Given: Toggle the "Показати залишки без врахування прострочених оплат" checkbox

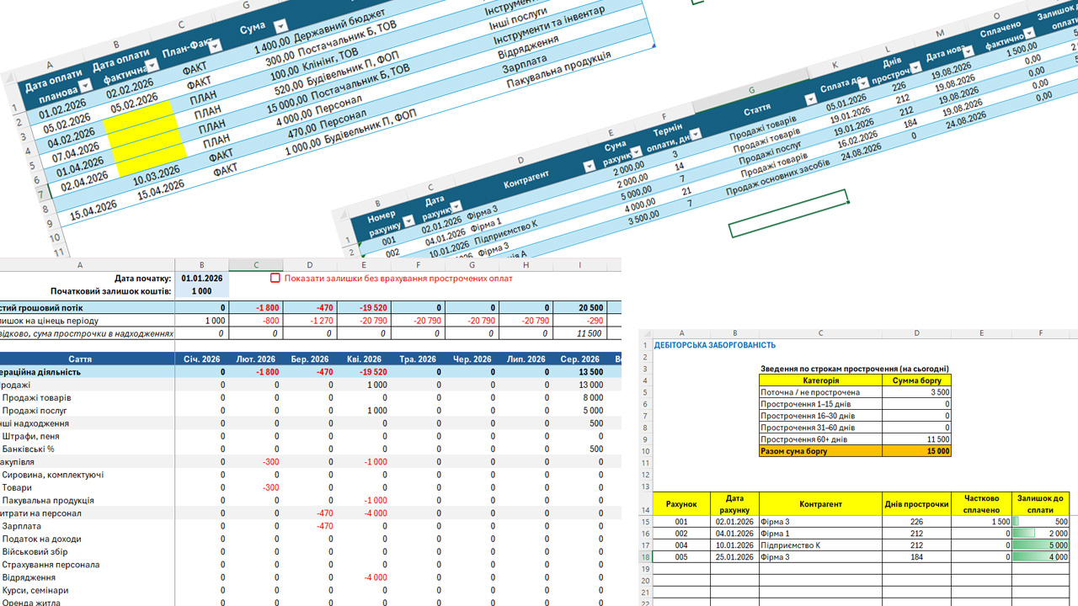Looking at the screenshot, I should click(x=275, y=278).
